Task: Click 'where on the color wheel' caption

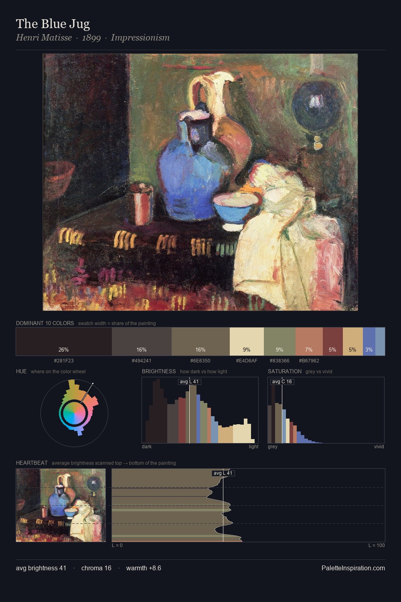Action: click(x=58, y=372)
